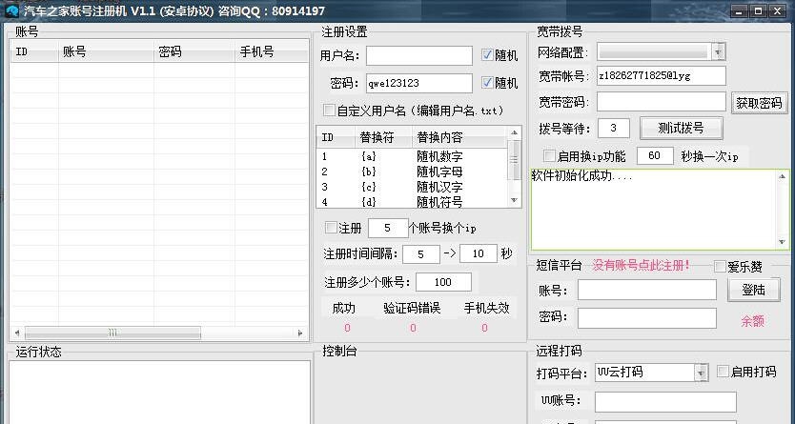The height and width of the screenshot is (424, 795).
Task: Click the account-count-per-ip field showing 5
Action: pos(388,228)
